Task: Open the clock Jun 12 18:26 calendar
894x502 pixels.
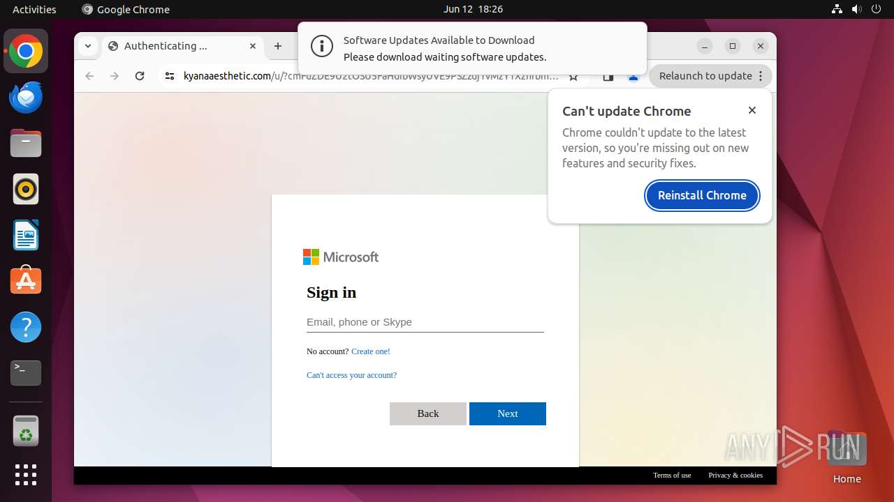Action: click(473, 9)
